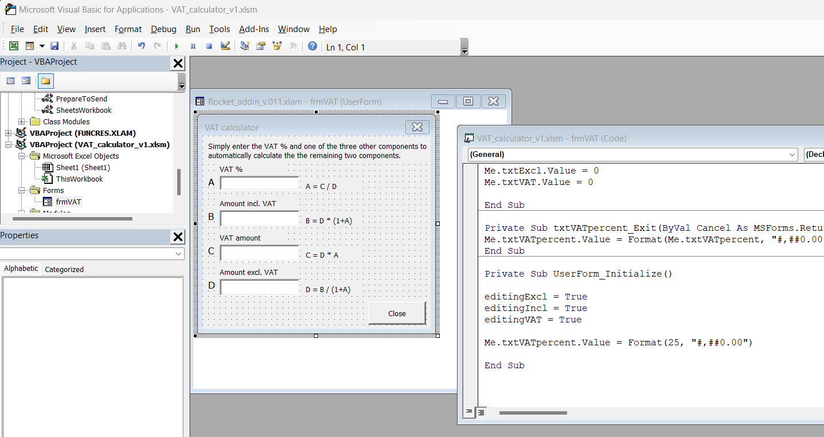
Task: Switch to Full Module View in the code window
Action: tap(481, 412)
